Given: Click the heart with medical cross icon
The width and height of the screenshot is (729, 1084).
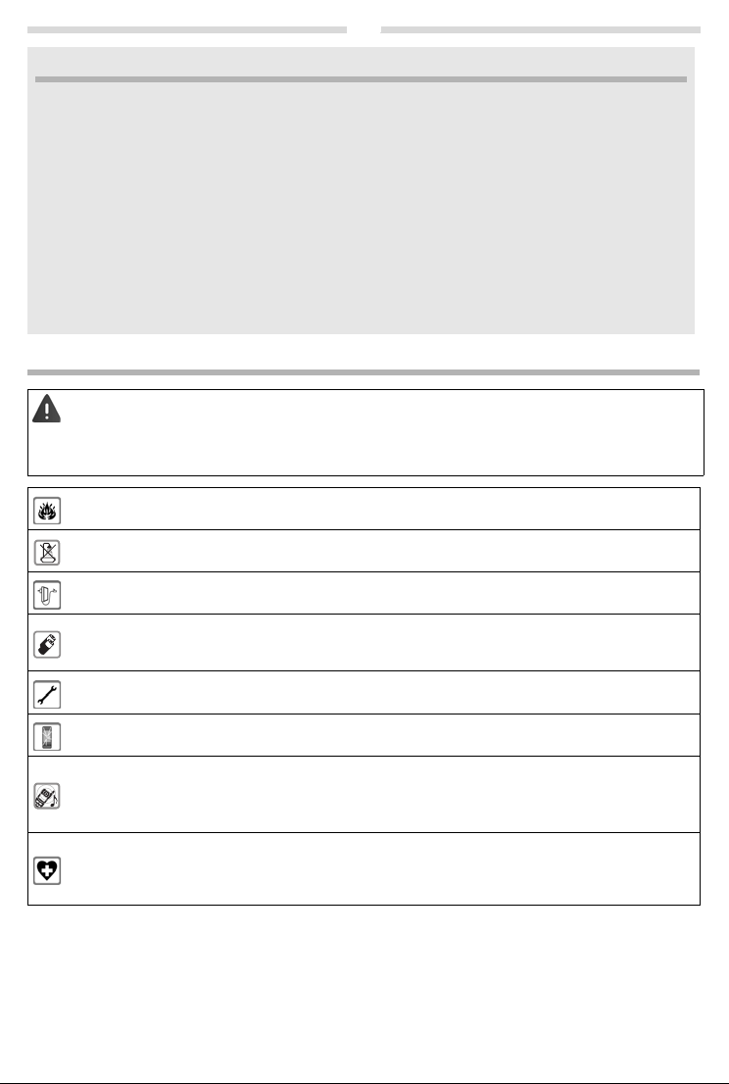Looking at the screenshot, I should 47,871.
